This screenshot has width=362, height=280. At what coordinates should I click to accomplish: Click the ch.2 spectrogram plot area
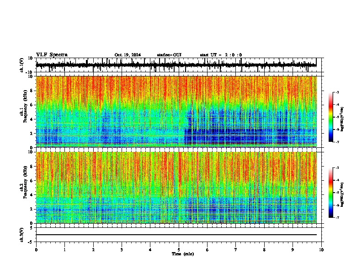(x=176, y=188)
